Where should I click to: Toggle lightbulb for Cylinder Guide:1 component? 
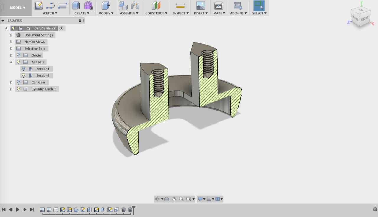coord(18,89)
